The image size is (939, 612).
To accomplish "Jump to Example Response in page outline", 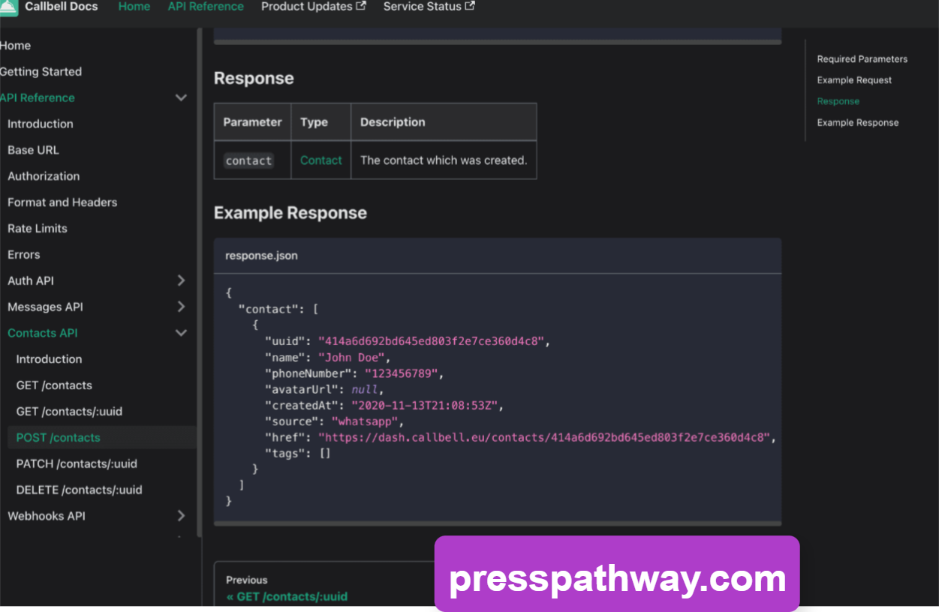I will (857, 123).
